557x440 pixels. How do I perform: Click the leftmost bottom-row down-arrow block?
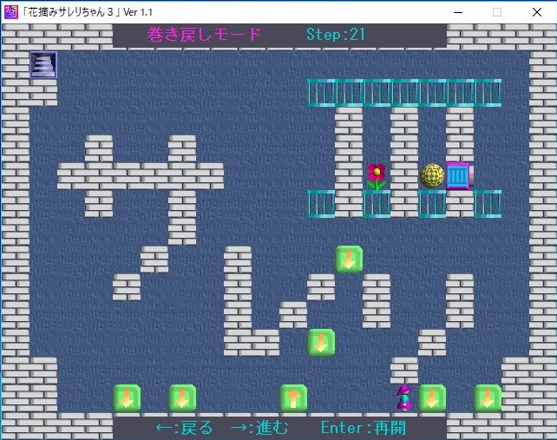127,398
